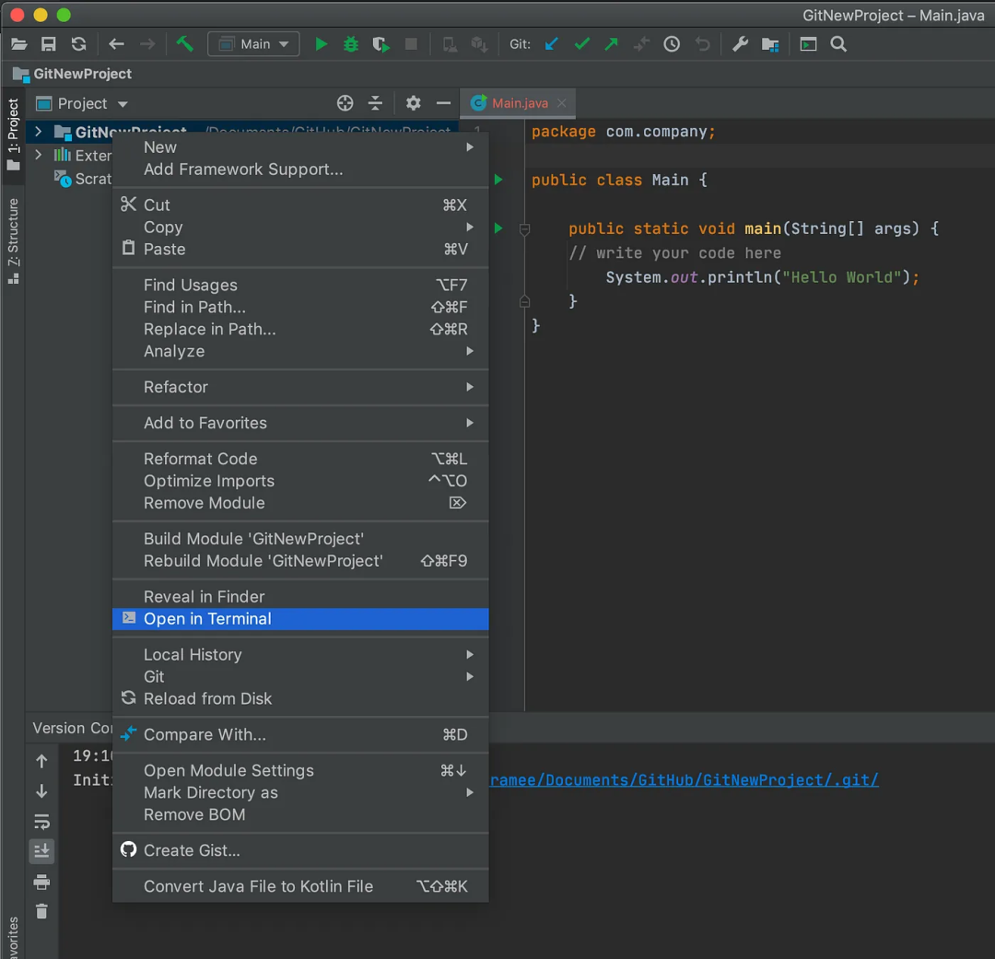Click the Git Commit checkmark icon
Viewport: 995px width, 959px height.
pyautogui.click(x=582, y=44)
